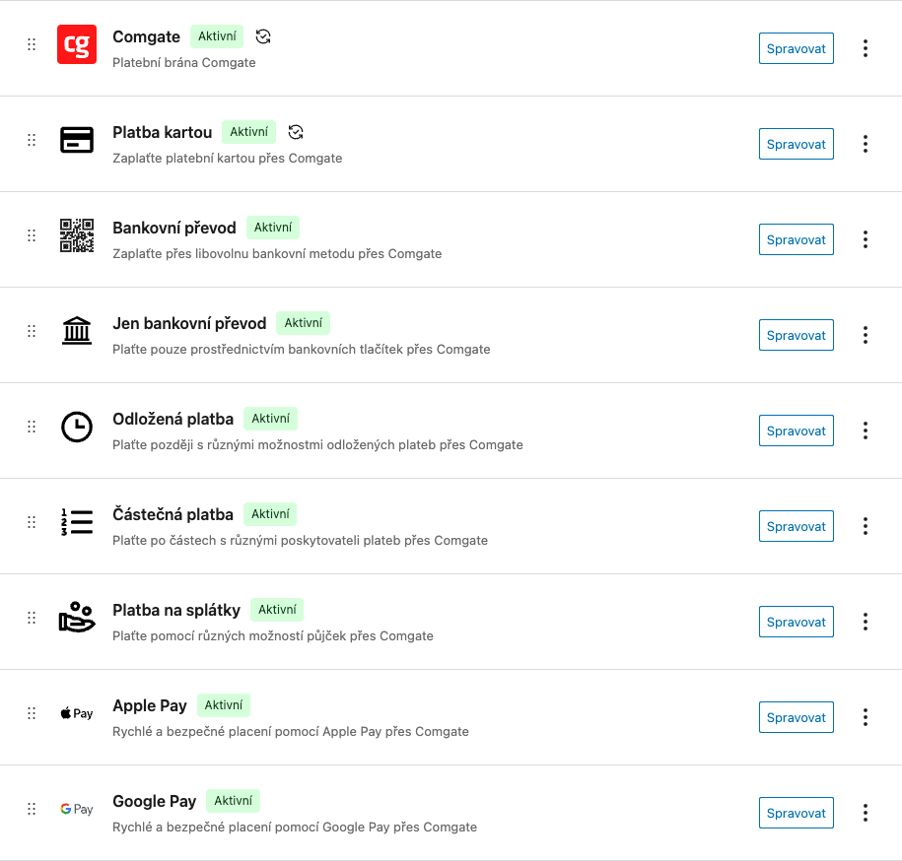Screen dimensions: 902x861
Task: Click the sync icon next to Comgate
Action: (x=263, y=36)
